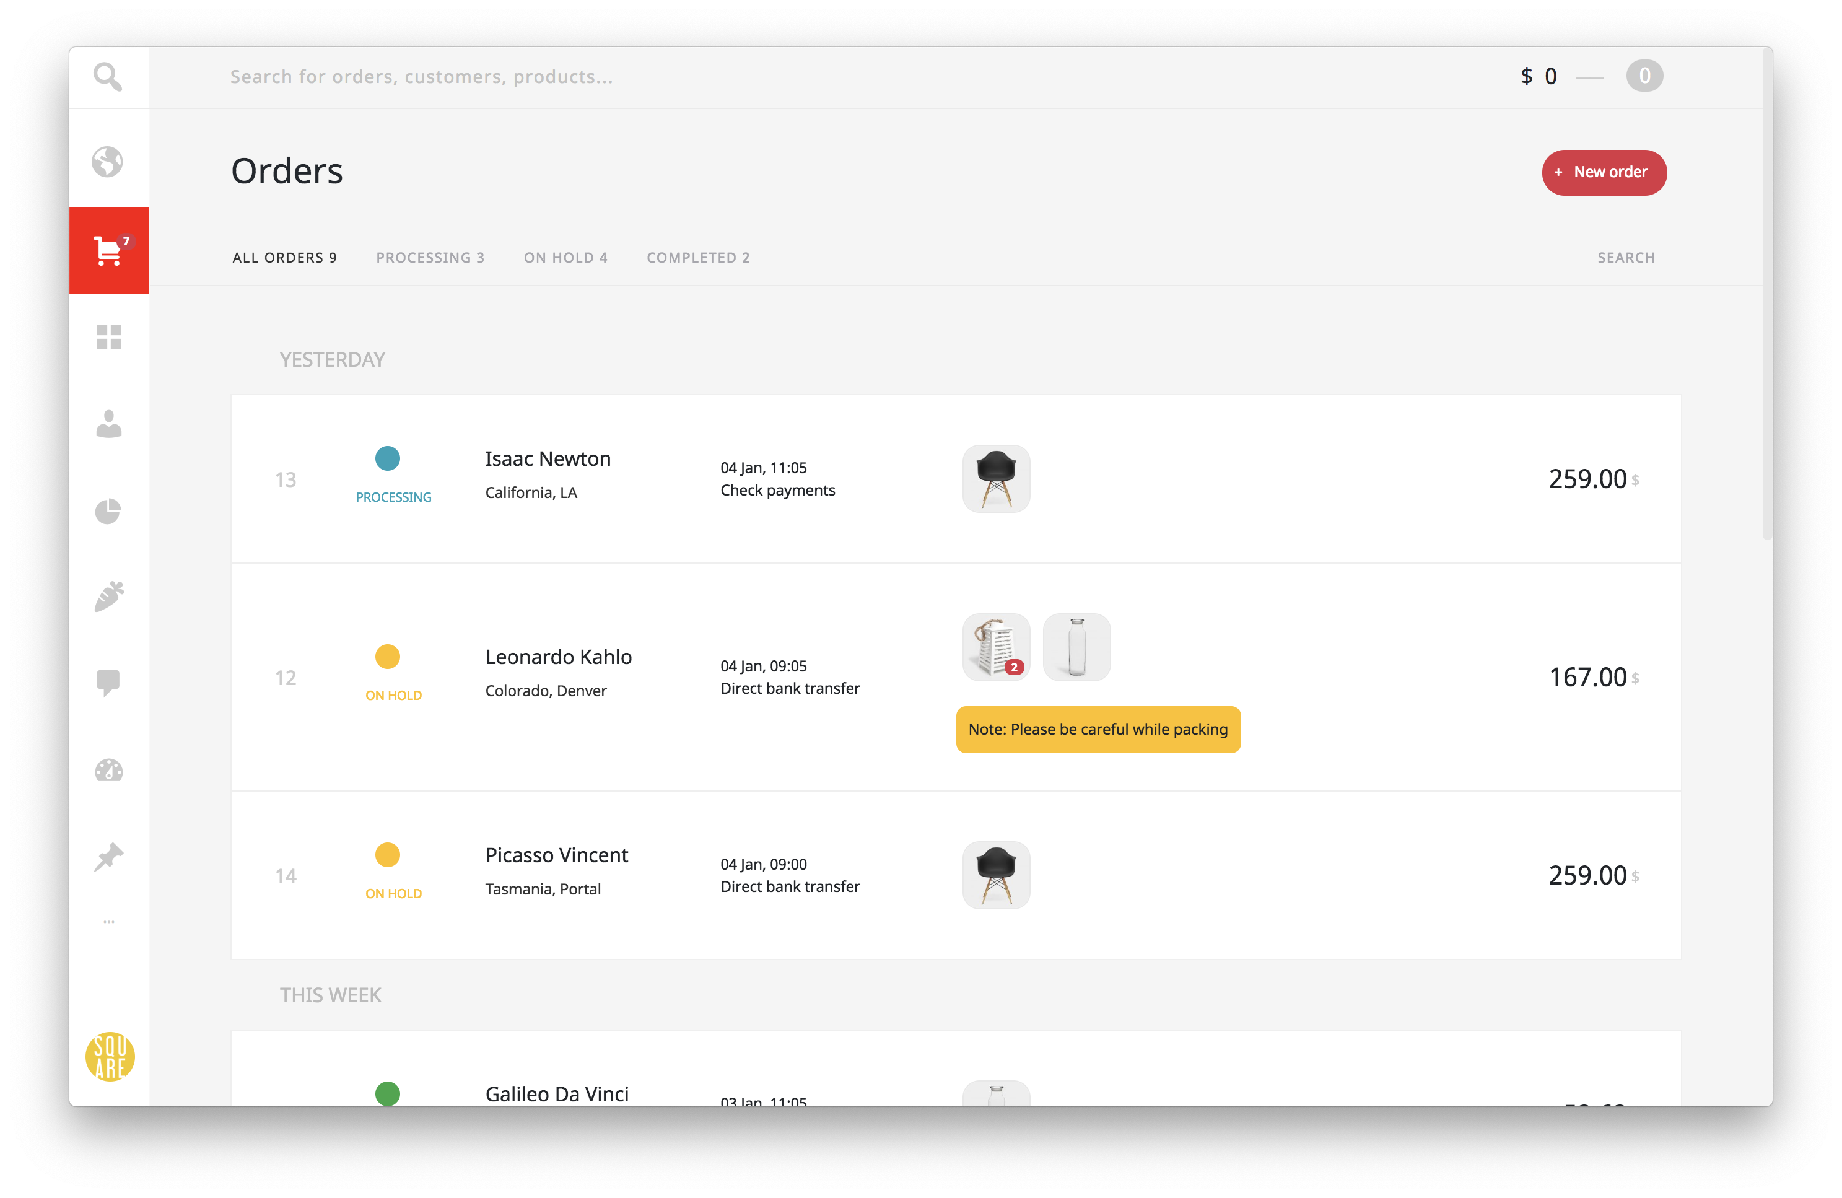Click the magnifier search icon in sidebar
Image resolution: width=1842 pixels, height=1198 pixels.
108,77
